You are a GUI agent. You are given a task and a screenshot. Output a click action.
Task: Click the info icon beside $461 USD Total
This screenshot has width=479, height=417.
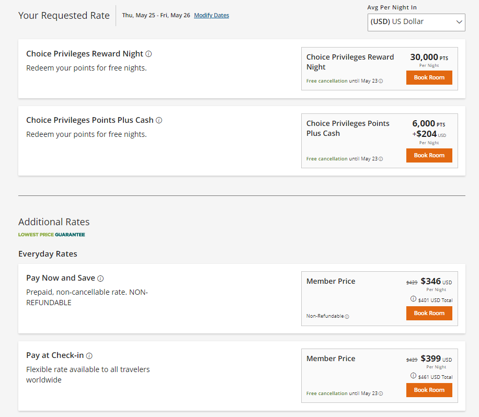pos(413,376)
